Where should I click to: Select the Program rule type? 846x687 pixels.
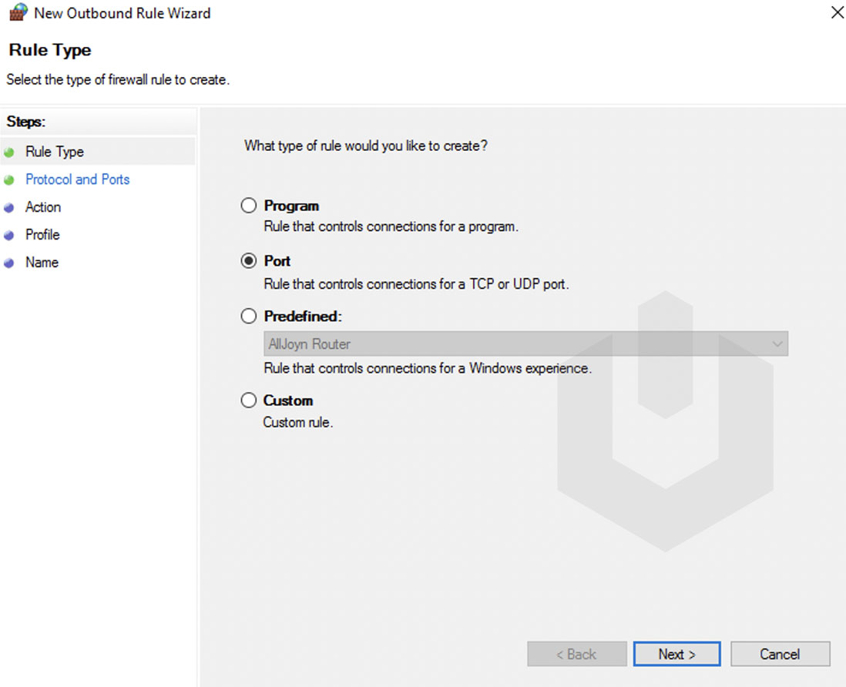tap(249, 205)
